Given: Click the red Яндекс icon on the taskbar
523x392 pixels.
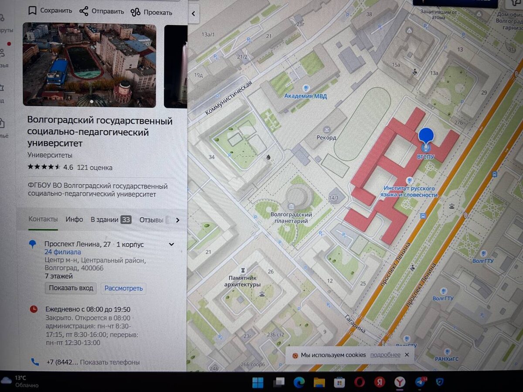Looking at the screenshot, I should 379,382.
